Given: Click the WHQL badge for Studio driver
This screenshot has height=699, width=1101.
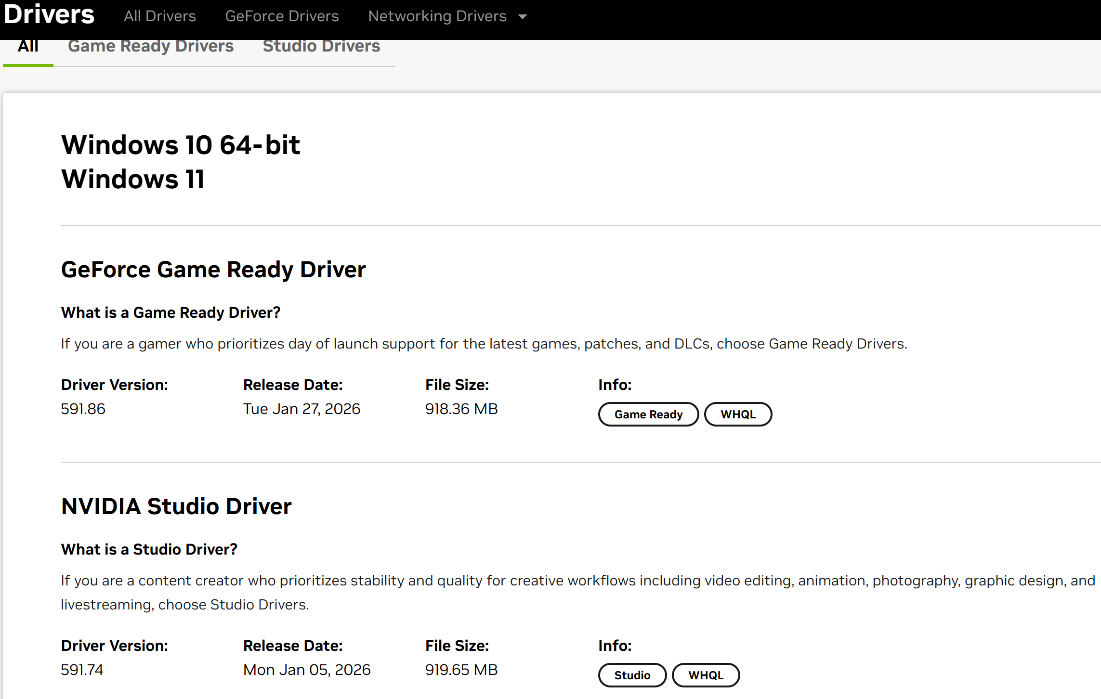Looking at the screenshot, I should pyautogui.click(x=705, y=675).
